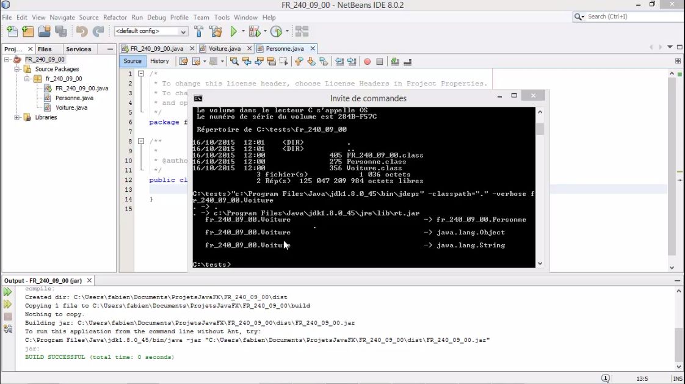
Task: Select Voiture.java in project tree
Action: tap(71, 107)
